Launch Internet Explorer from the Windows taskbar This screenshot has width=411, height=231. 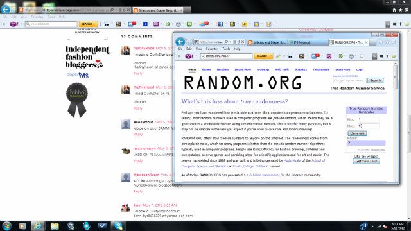(39, 226)
